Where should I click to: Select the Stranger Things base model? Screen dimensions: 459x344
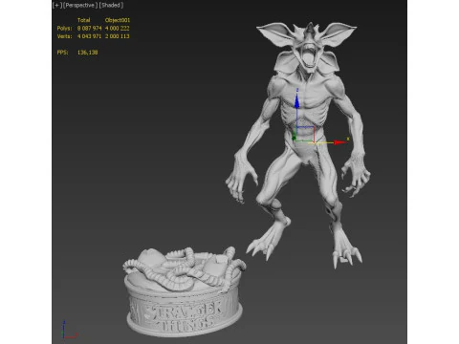(x=185, y=292)
